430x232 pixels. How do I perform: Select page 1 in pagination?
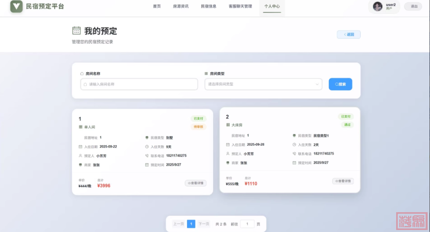191,224
